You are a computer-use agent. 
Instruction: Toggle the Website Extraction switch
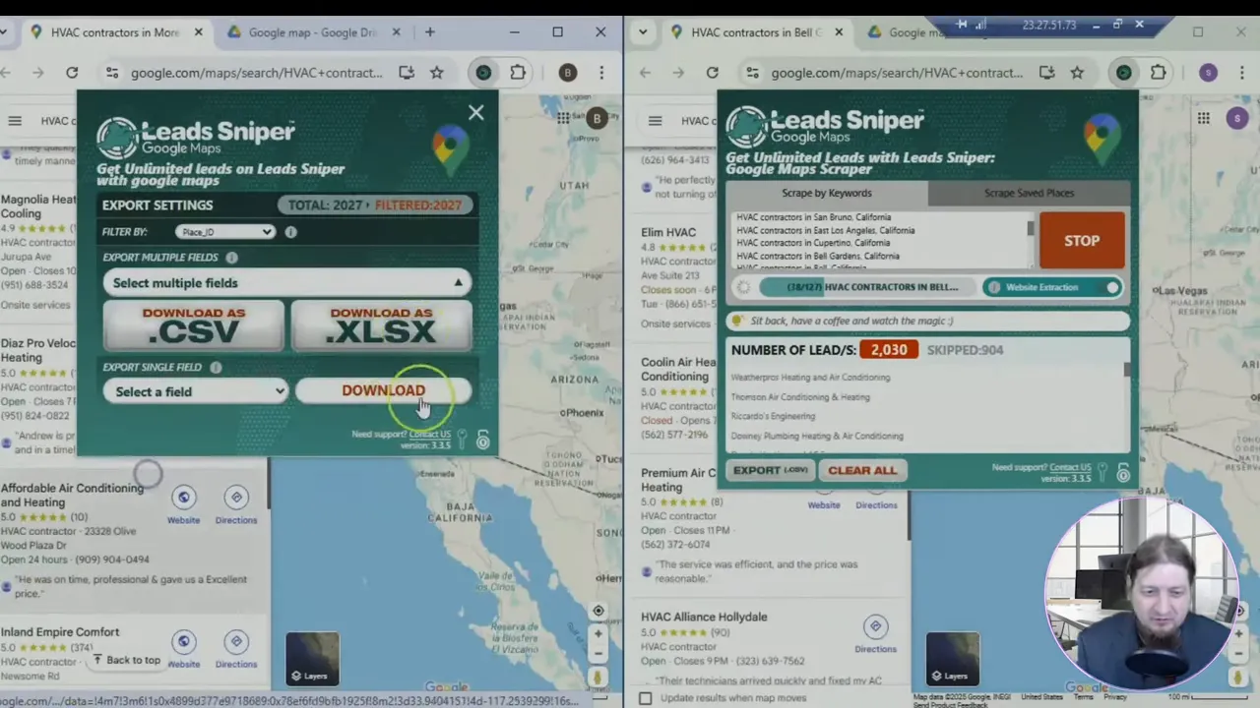[x=1111, y=287]
